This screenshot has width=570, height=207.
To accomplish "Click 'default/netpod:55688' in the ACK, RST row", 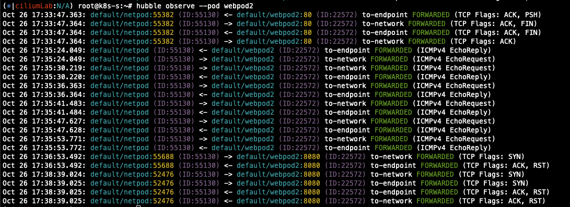I will [132, 166].
